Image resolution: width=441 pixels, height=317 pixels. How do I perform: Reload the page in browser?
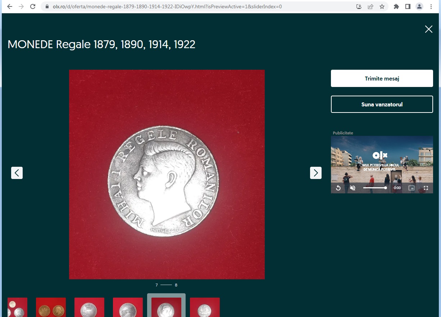[x=33, y=6]
